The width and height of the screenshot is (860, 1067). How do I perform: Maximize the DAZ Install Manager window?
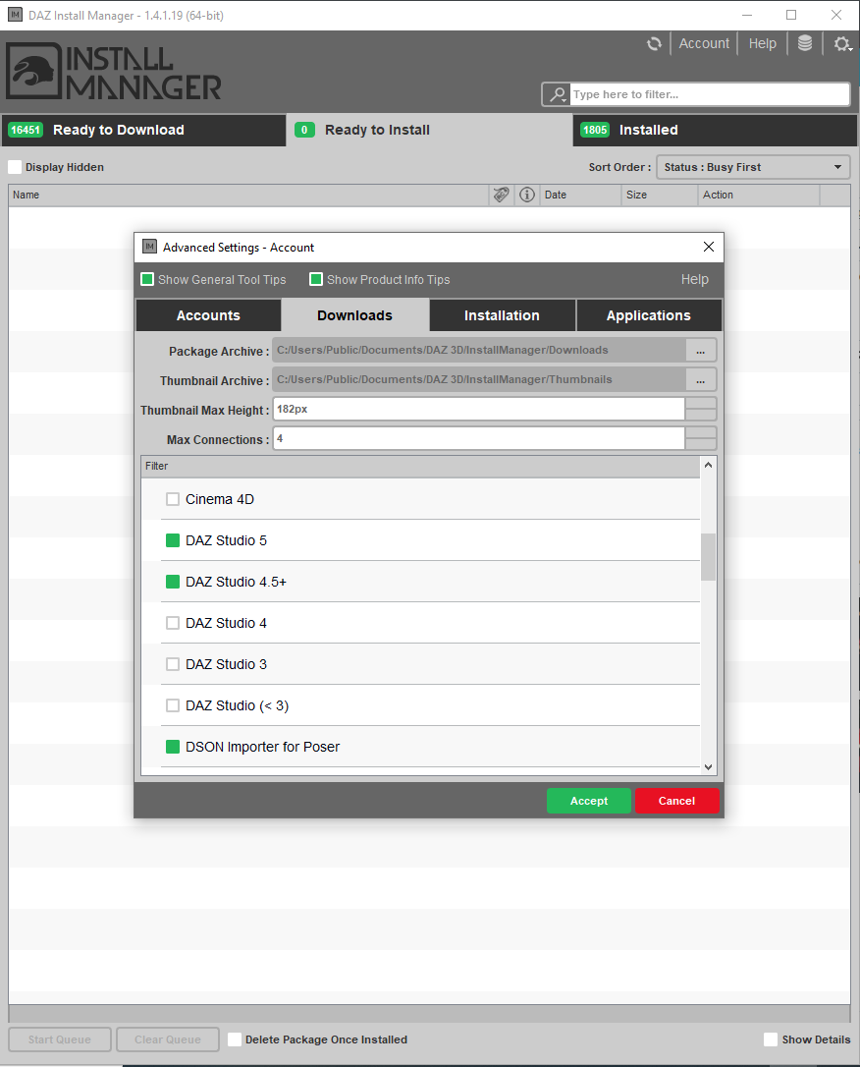(x=791, y=15)
